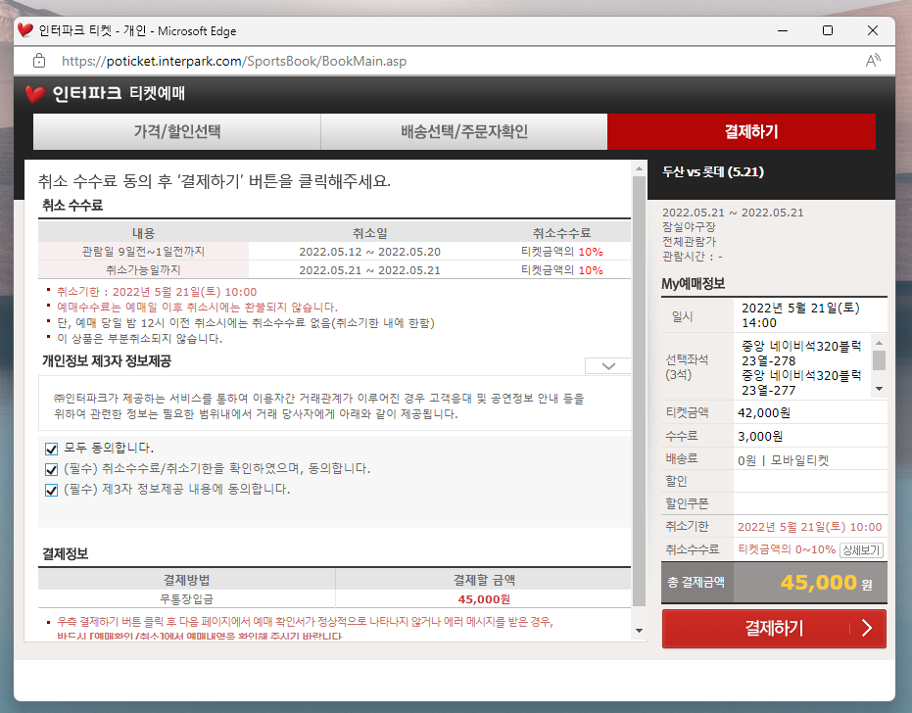The image size is (912, 713).
Task: Click the Interpark heart logo in header
Action: tap(35, 94)
